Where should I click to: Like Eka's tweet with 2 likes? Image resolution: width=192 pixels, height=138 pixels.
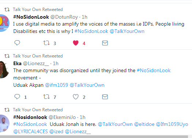tap(76, 97)
